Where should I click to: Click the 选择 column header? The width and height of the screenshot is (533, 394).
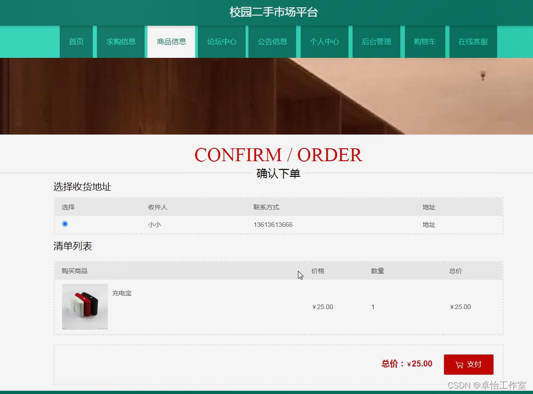68,207
